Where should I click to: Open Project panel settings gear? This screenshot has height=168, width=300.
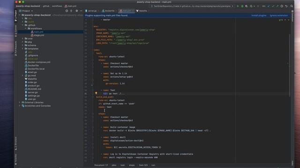(77, 11)
